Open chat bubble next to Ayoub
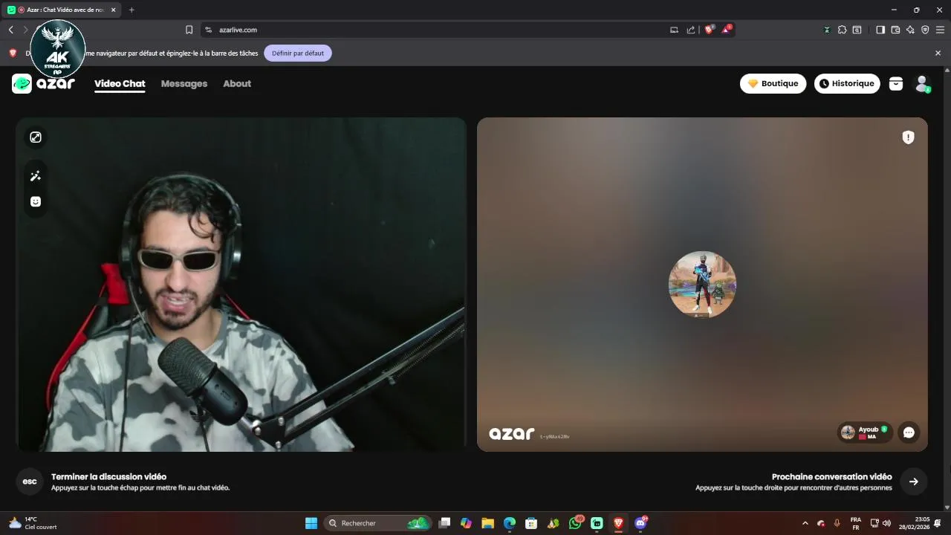This screenshot has height=535, width=951. pos(909,432)
